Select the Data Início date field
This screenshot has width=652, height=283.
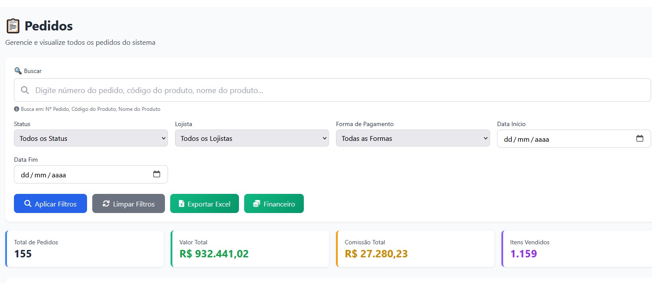click(557, 138)
